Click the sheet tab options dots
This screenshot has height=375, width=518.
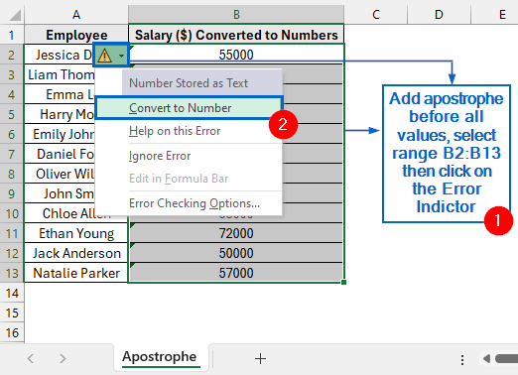coord(462,360)
